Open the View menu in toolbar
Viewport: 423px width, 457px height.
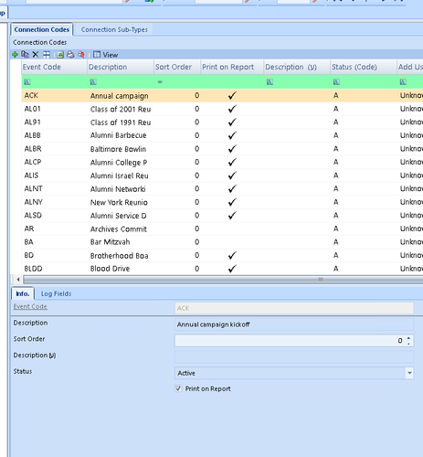pyautogui.click(x=106, y=55)
